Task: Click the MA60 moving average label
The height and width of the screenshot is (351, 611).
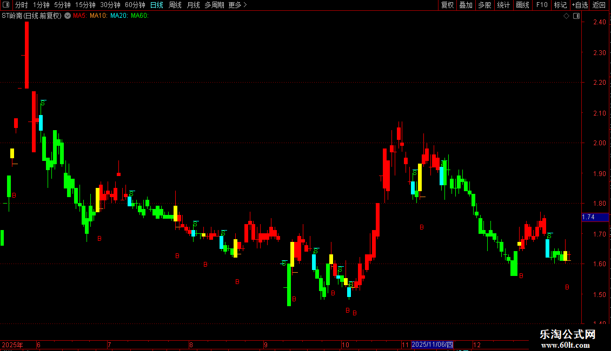Action: (140, 16)
